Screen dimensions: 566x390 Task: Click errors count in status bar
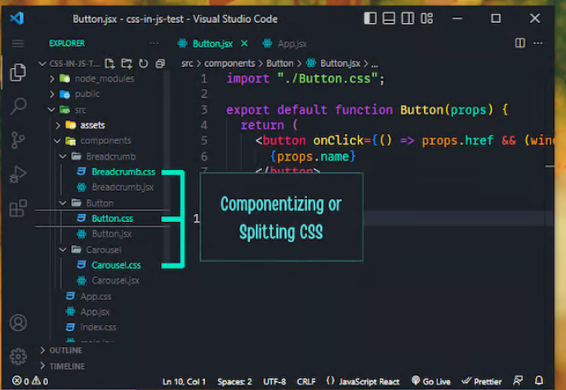pyautogui.click(x=20, y=381)
